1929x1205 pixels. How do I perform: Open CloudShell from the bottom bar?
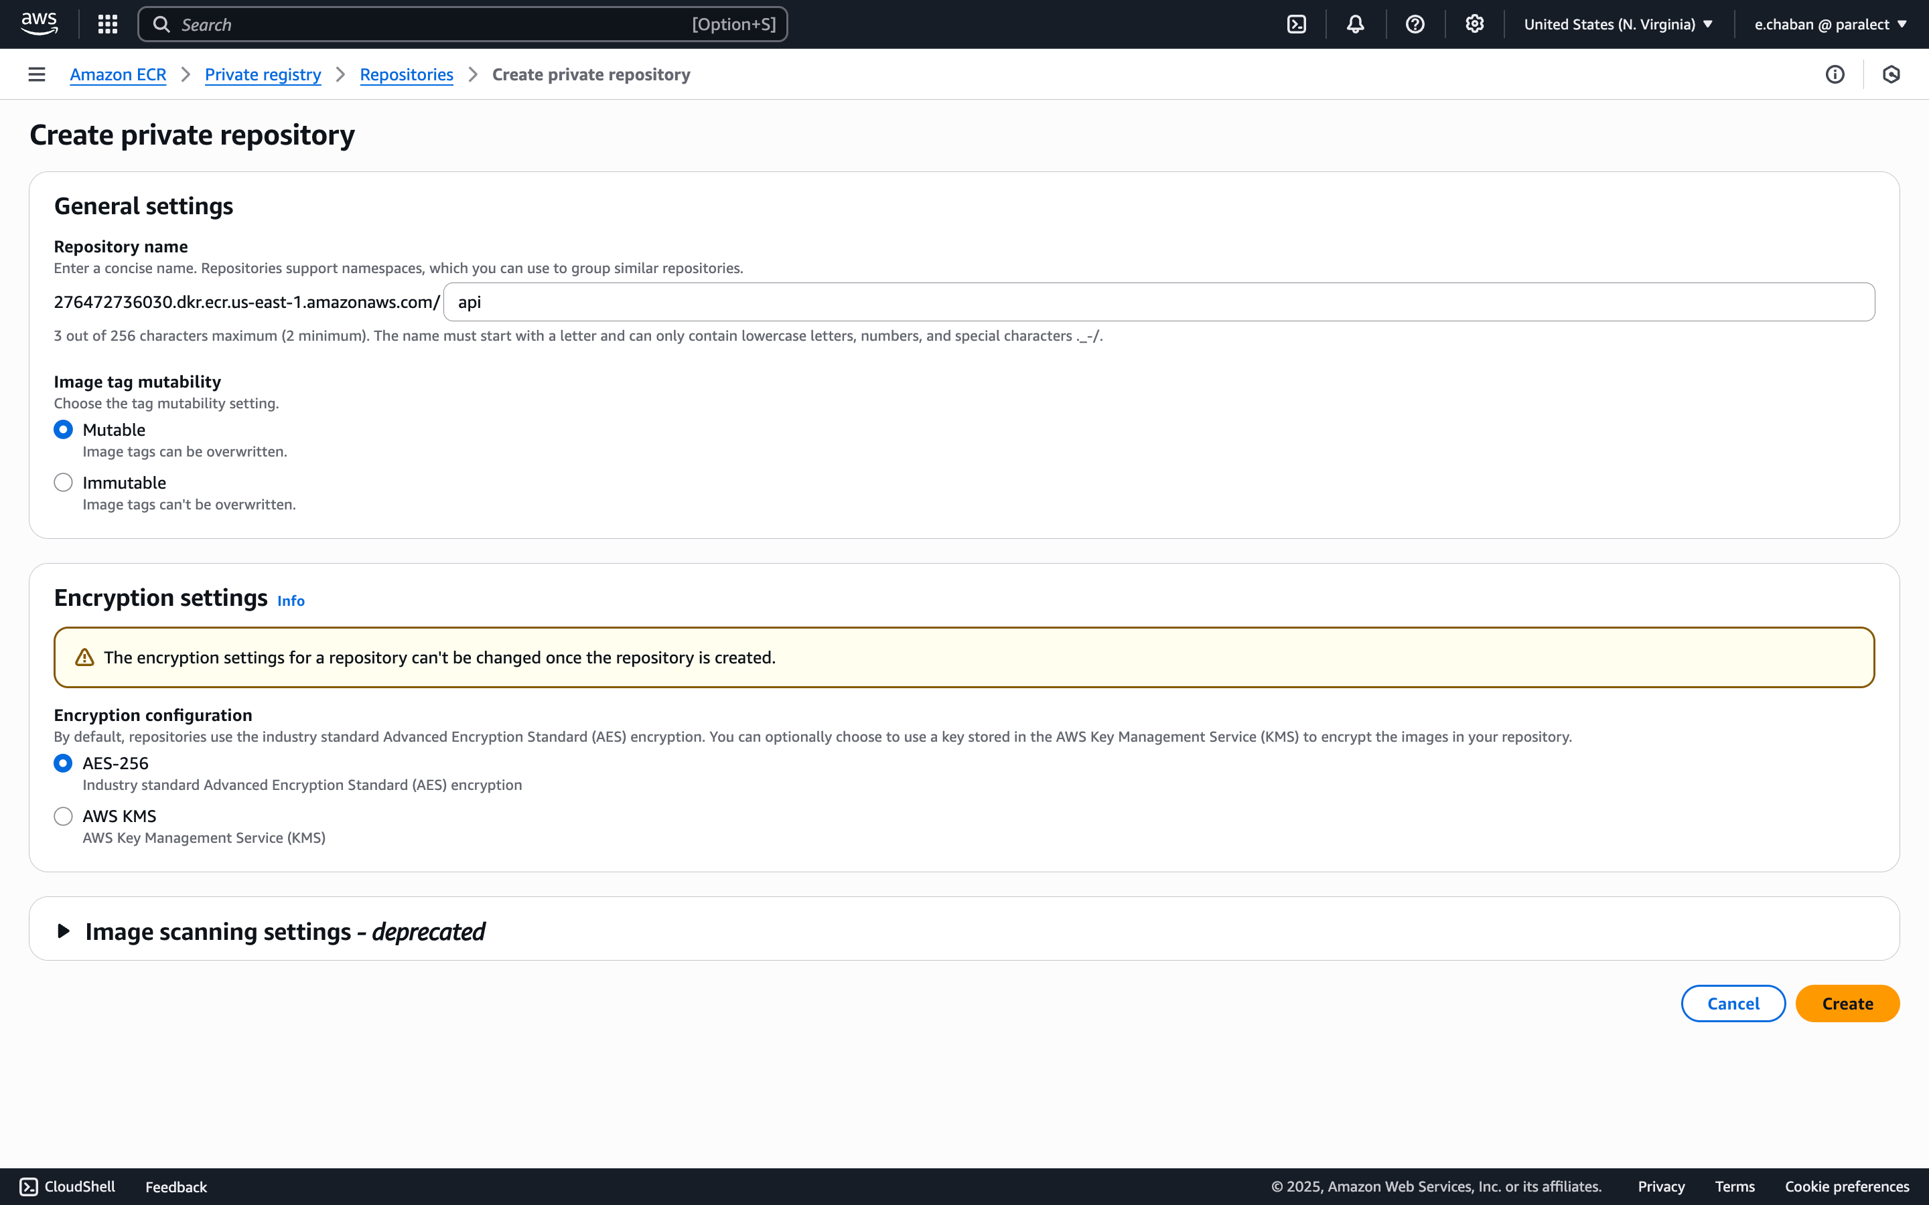[x=68, y=1186]
